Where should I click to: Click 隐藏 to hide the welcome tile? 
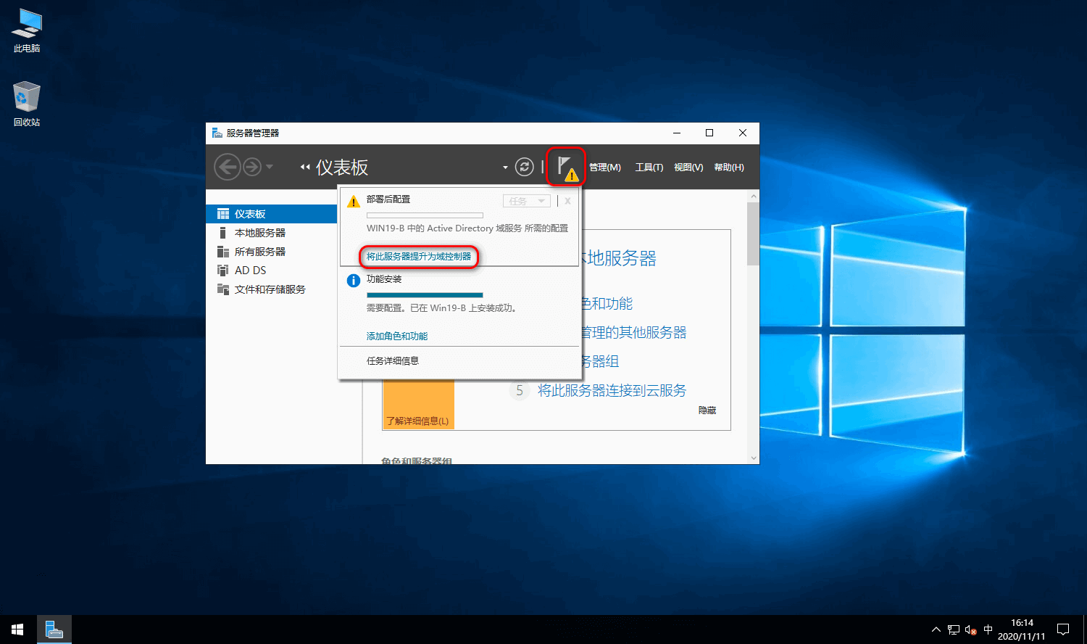(707, 410)
